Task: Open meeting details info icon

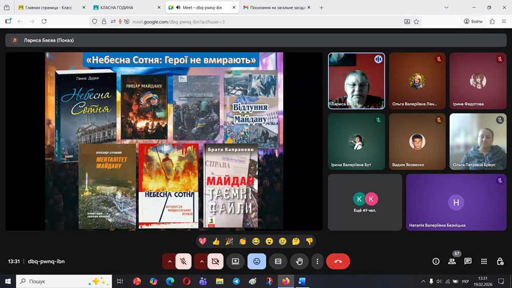Action: 436,261
